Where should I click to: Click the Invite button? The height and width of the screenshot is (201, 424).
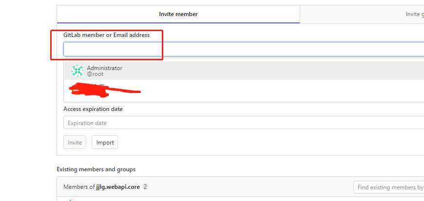point(75,143)
